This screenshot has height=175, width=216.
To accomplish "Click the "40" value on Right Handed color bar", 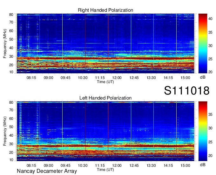I will pos(210,19).
